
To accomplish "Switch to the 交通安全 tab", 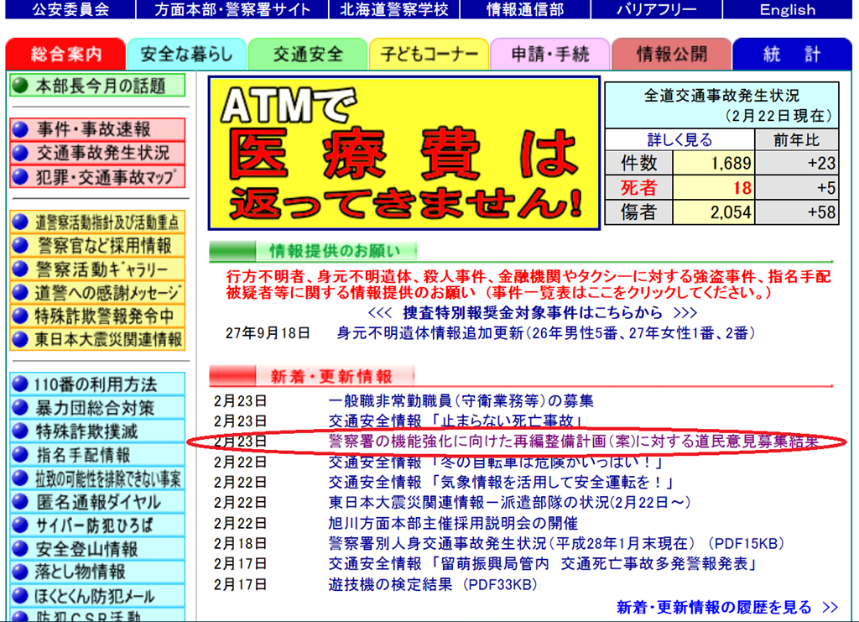I will [308, 55].
